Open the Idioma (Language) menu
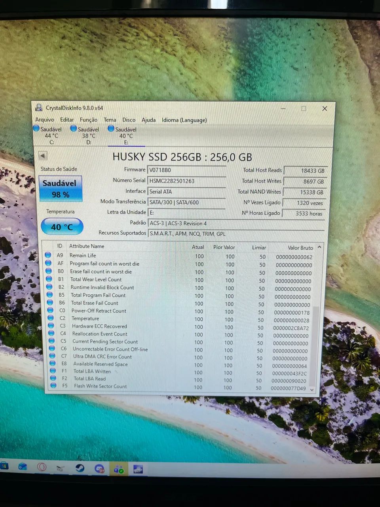 tap(184, 120)
